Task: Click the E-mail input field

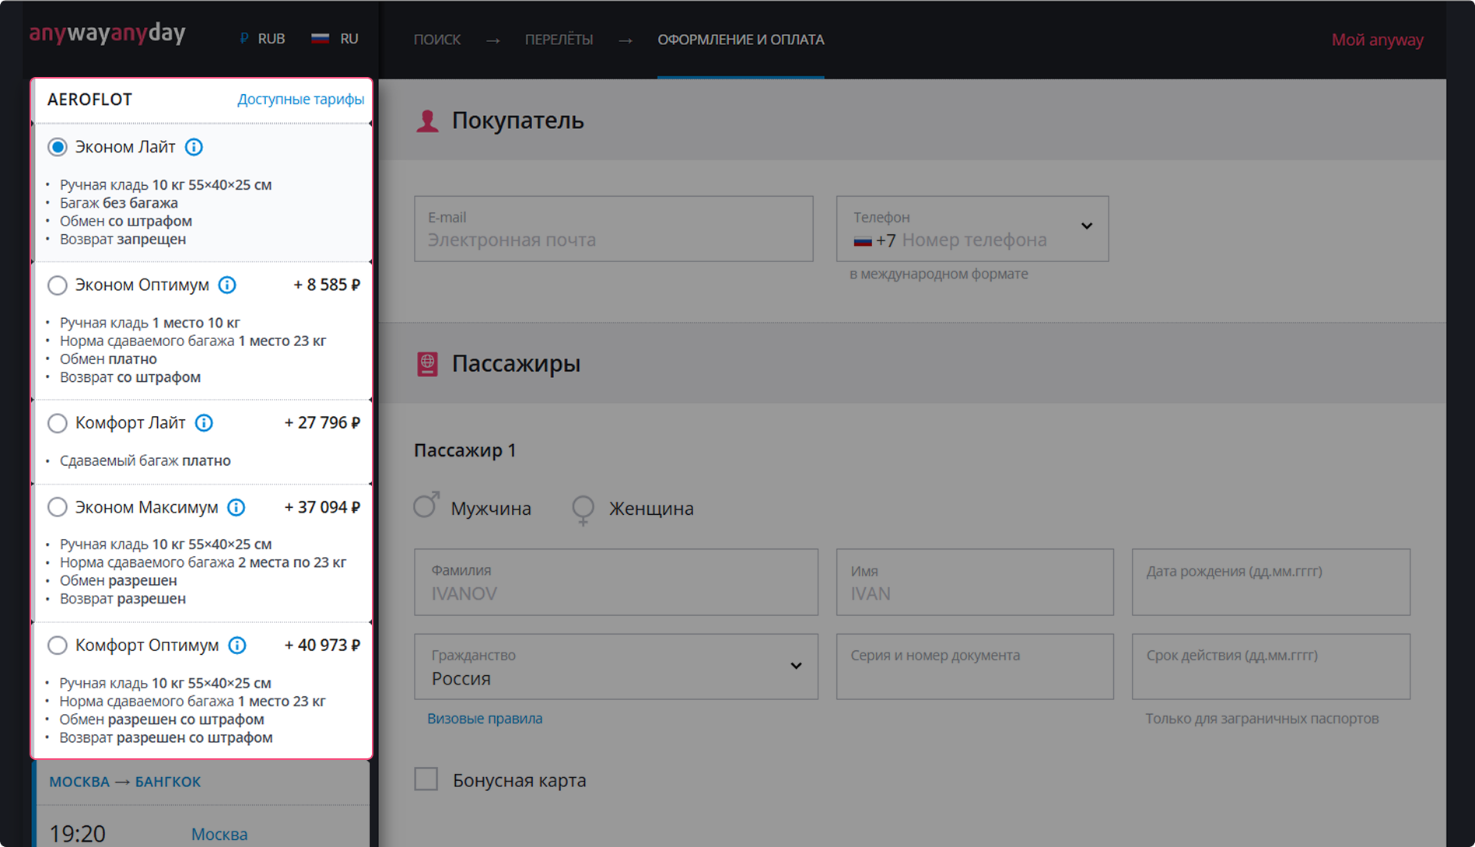Action: coord(613,229)
